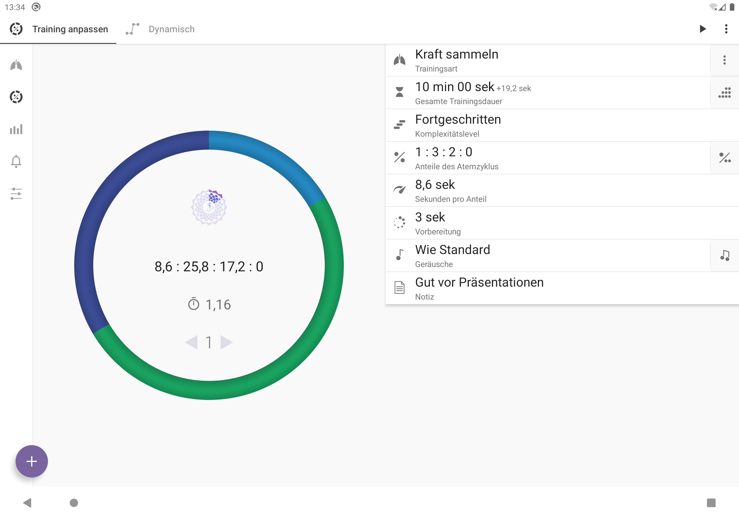
Task: Open the top-right overflow menu
Action: tap(726, 29)
